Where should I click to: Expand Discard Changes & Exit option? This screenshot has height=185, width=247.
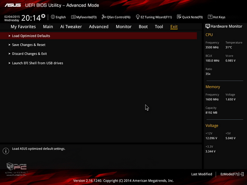click(29, 54)
